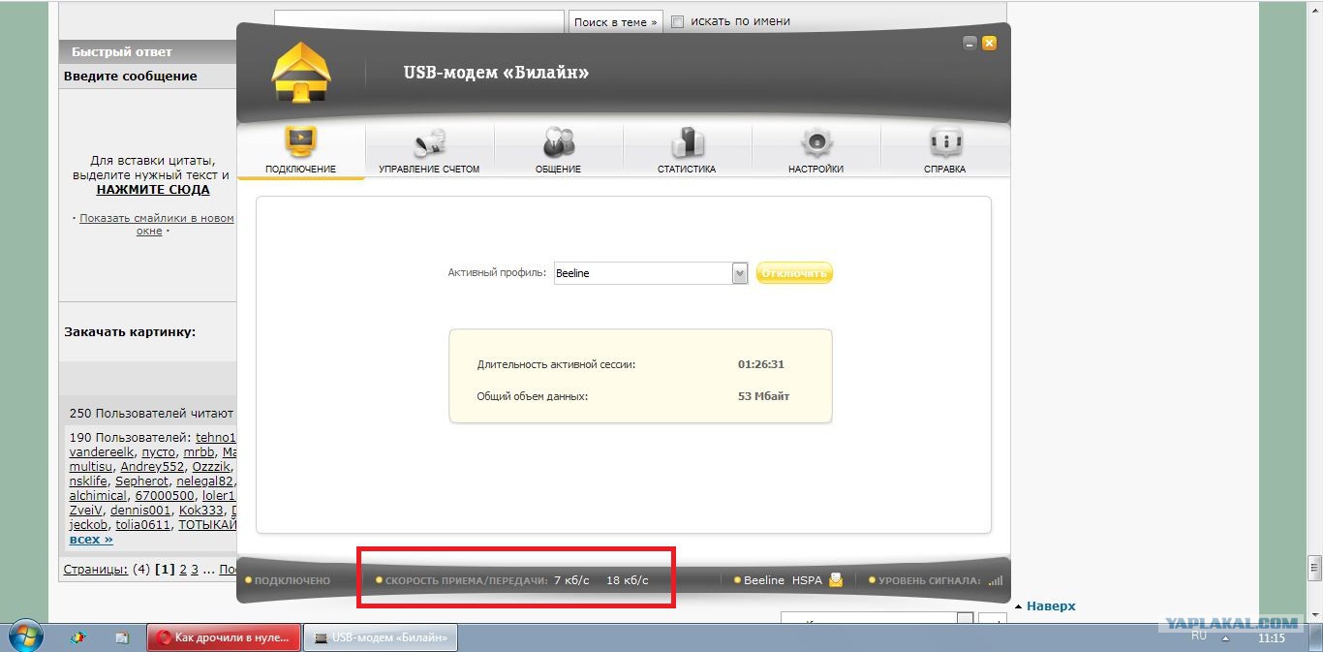
Task: Click the Поиск в теме button
Action: pos(615,21)
